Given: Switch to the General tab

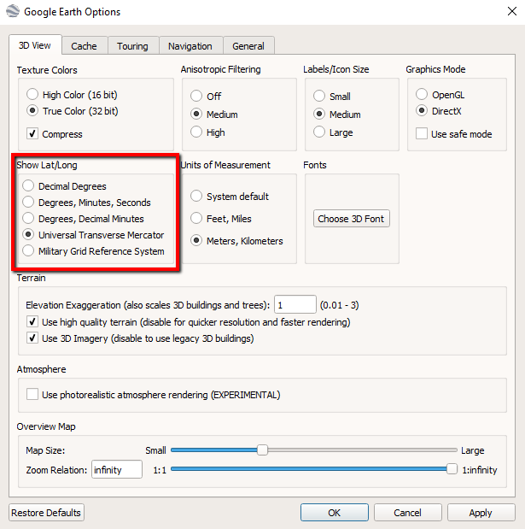Looking at the screenshot, I should 248,46.
